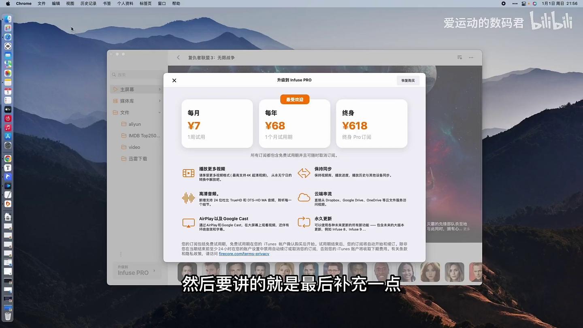Choose the 每年 ¥68 yearly plan

click(294, 124)
